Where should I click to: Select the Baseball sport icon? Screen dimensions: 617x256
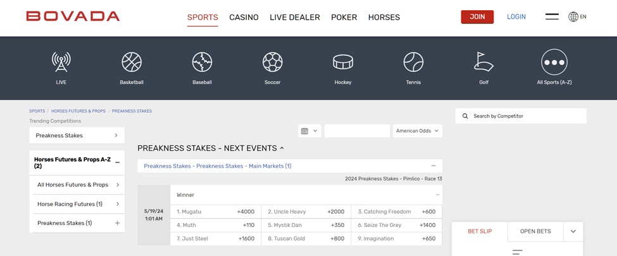pos(202,62)
